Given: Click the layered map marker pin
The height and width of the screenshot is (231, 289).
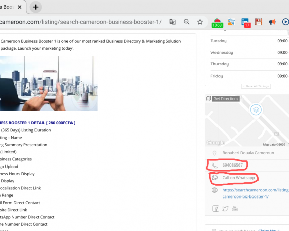Looking at the screenshot, I should [x=256, y=110].
